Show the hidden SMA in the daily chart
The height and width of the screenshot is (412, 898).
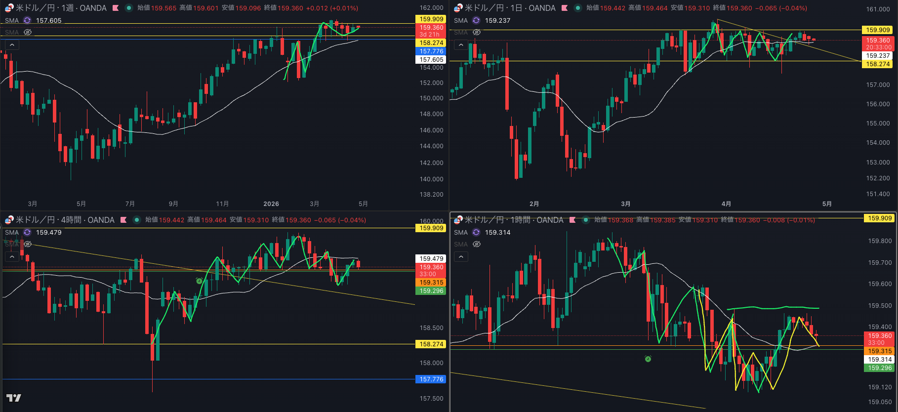pyautogui.click(x=477, y=32)
